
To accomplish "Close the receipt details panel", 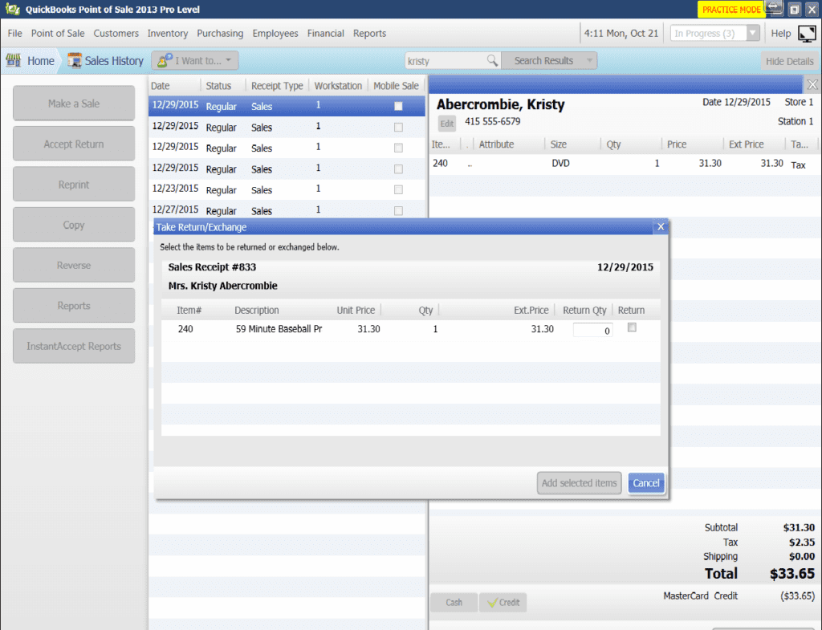I will pos(812,84).
